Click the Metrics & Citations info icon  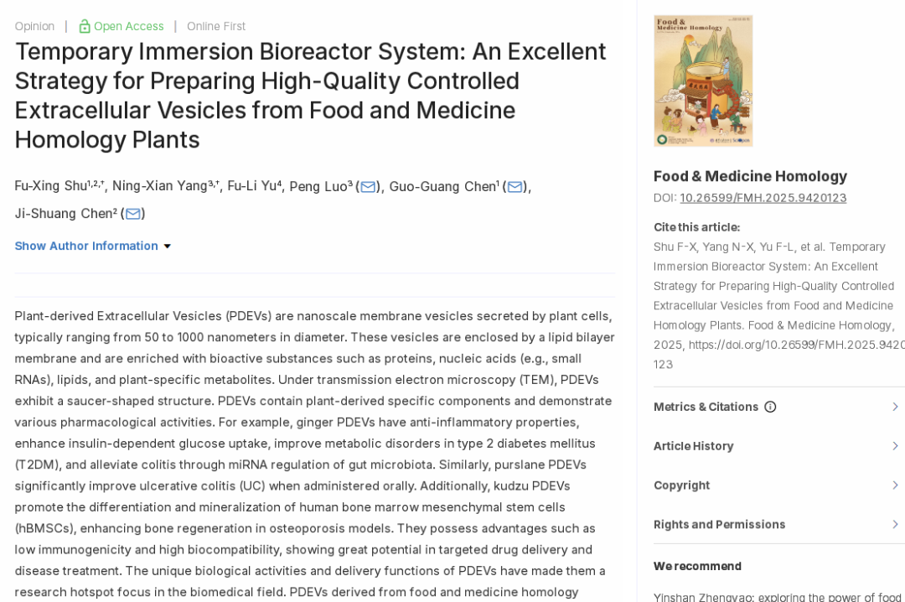[770, 407]
